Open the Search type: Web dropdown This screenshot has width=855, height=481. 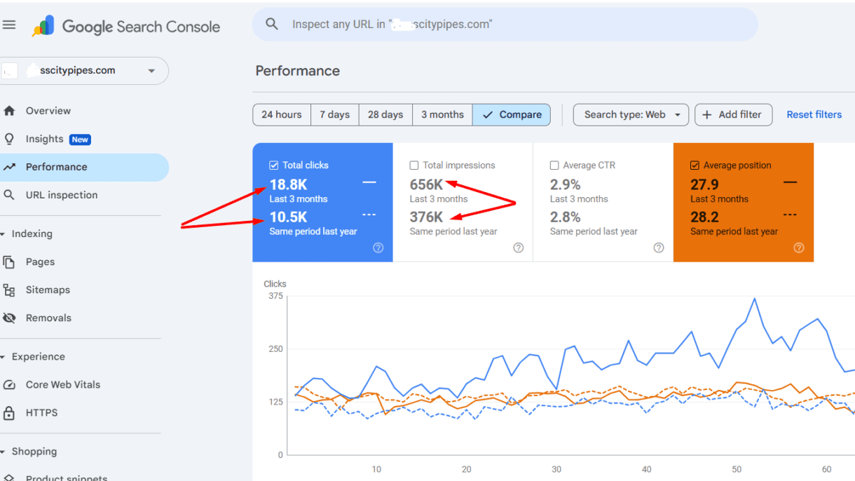[x=631, y=114]
